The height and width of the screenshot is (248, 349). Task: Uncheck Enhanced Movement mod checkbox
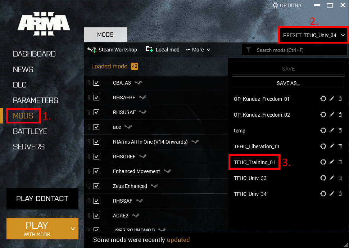pos(96,171)
